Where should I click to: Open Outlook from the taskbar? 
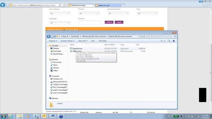click(x=44, y=116)
